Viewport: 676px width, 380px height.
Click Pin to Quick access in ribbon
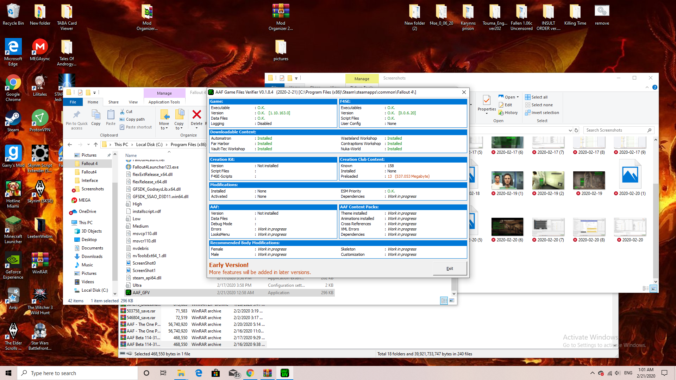coord(76,120)
